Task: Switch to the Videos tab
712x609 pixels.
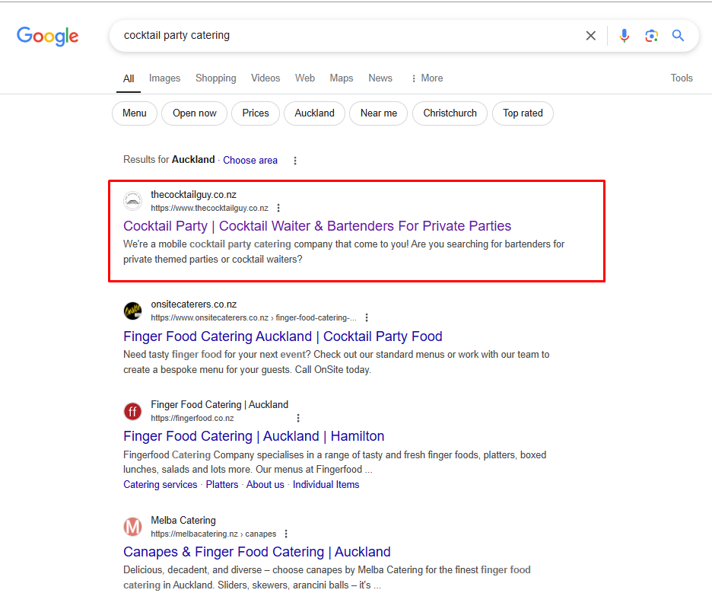Action: (x=265, y=78)
